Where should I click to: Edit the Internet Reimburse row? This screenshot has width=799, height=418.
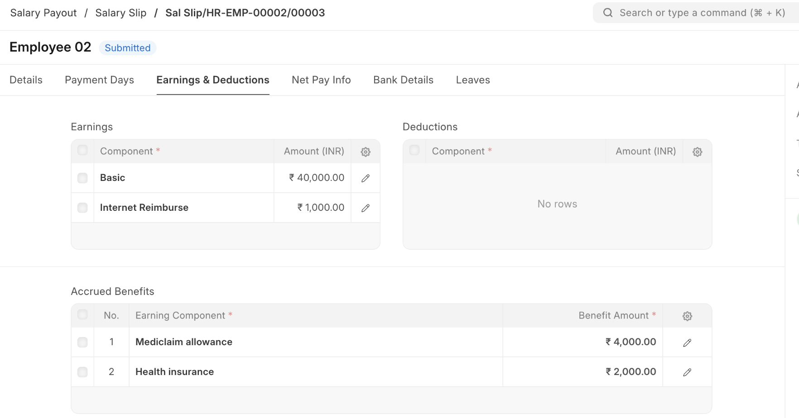coord(366,208)
